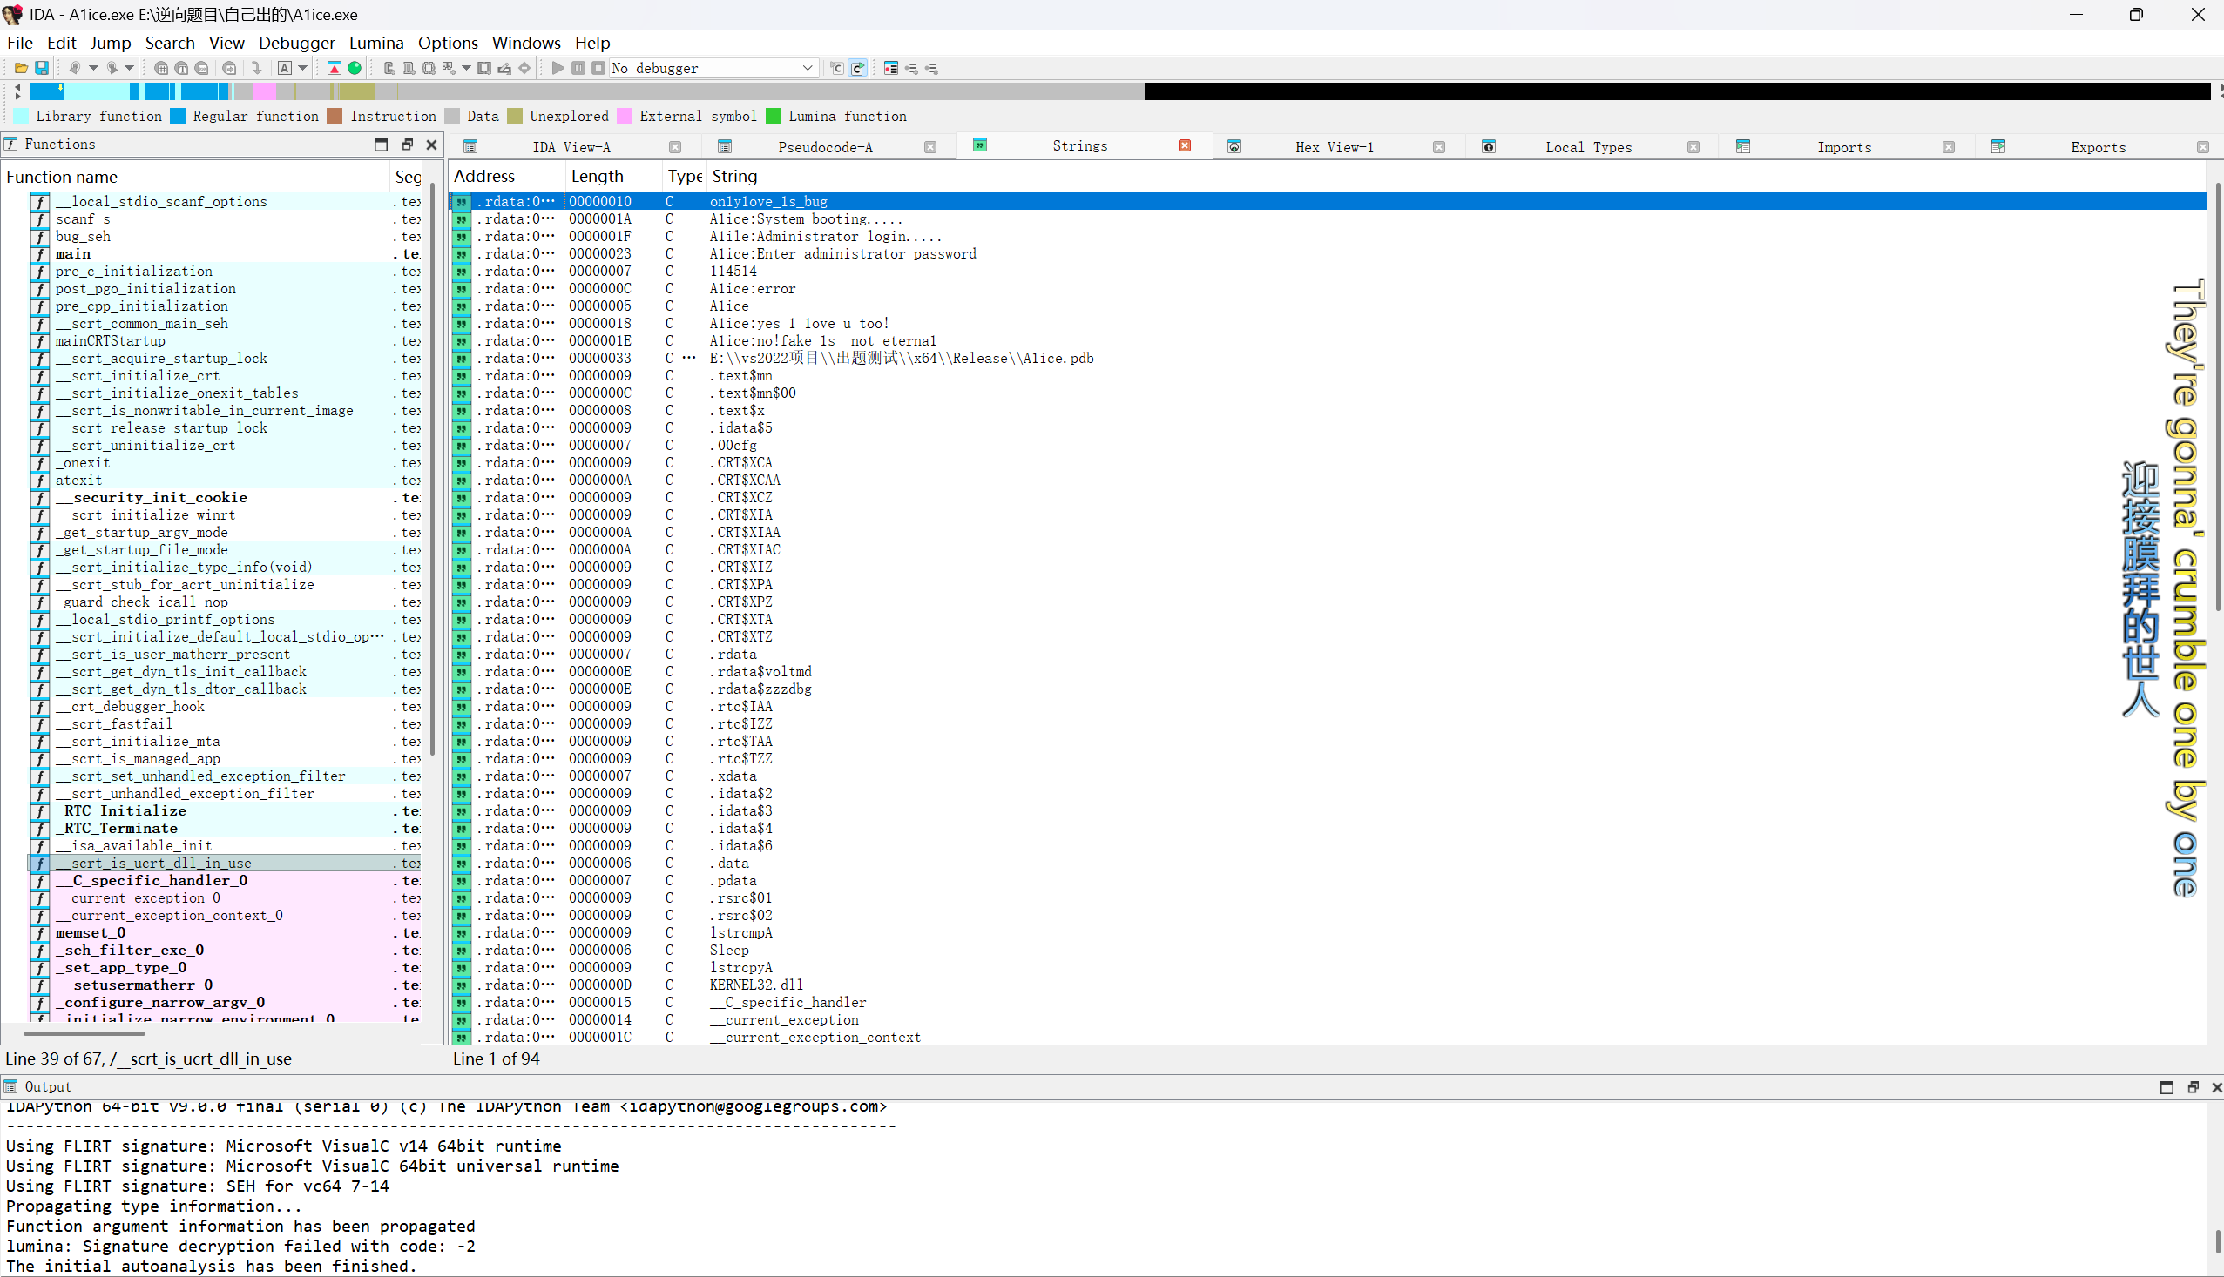Maximize the Output panel
This screenshot has width=2224, height=1277.
[x=2167, y=1087]
